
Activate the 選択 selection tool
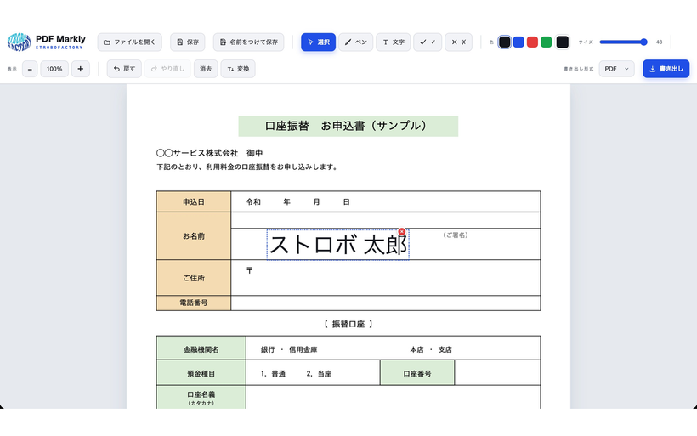tap(318, 42)
